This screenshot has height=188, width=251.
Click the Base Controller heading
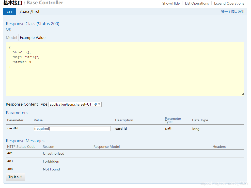click(45, 3)
